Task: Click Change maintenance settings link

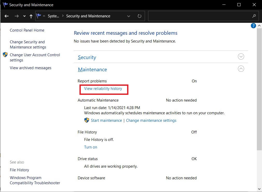Action: tap(151, 120)
